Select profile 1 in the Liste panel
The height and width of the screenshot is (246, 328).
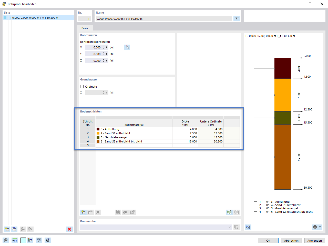[38, 18]
